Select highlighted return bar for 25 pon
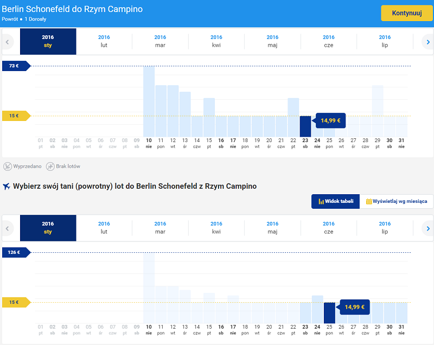This screenshot has height=345, width=434. (329, 313)
